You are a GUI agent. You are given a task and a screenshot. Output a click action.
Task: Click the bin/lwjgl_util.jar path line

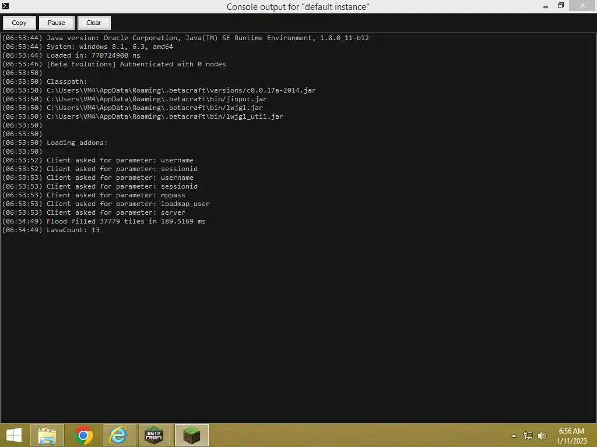[142, 116]
